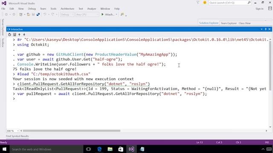This screenshot has width=273, height=153.
Task: Click the Redo toolbar icon
Action: 52,14
